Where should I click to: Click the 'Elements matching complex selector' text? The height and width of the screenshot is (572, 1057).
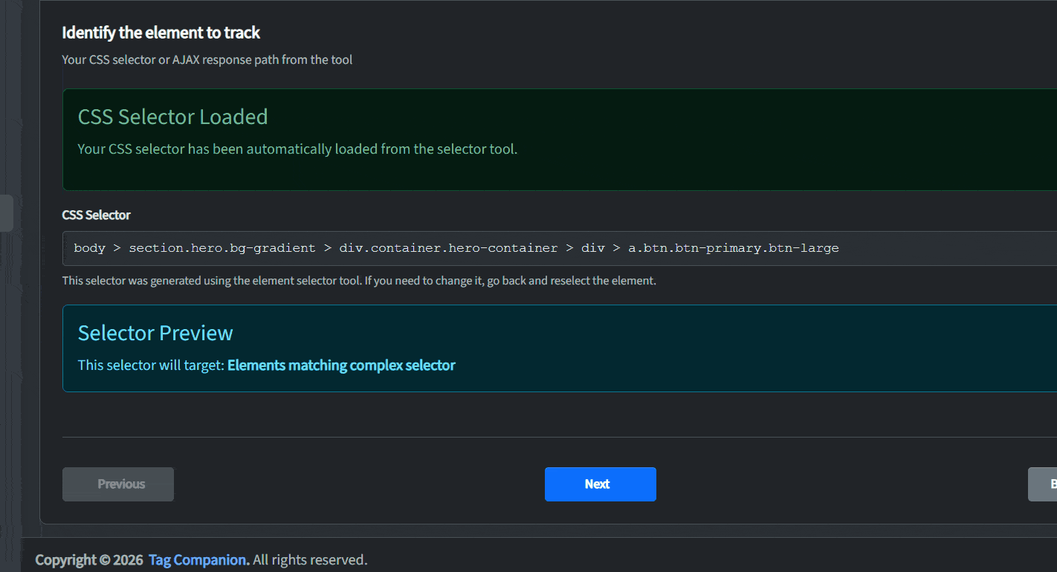click(x=341, y=365)
